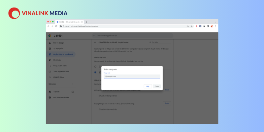Click the address bar URL chrome://settings/content/popups
Viewport: 264px width, 132px height.
point(84,26)
